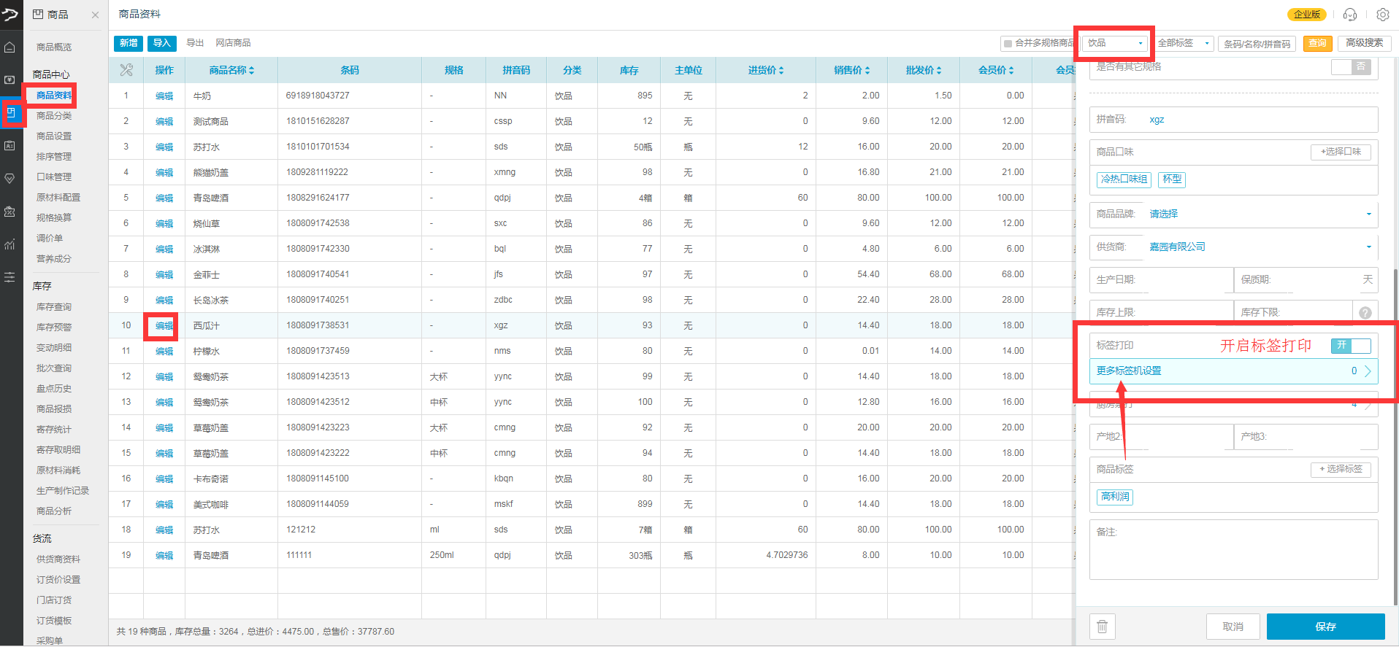Screen dimensions: 1399x647
Task: Click the 查询 button
Action: [x=1318, y=44]
